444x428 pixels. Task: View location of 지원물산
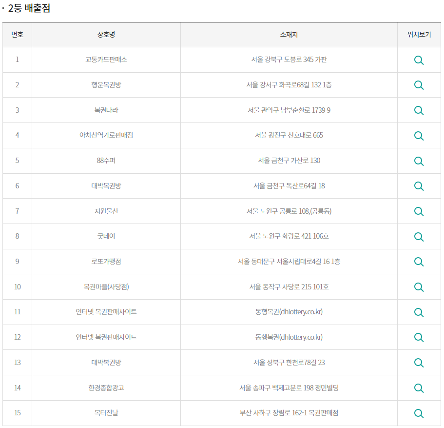pos(419,211)
